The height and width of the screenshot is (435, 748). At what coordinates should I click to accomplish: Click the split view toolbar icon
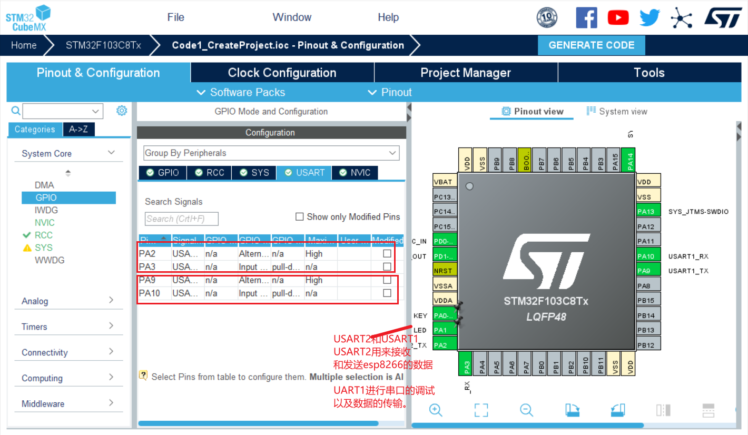click(663, 410)
